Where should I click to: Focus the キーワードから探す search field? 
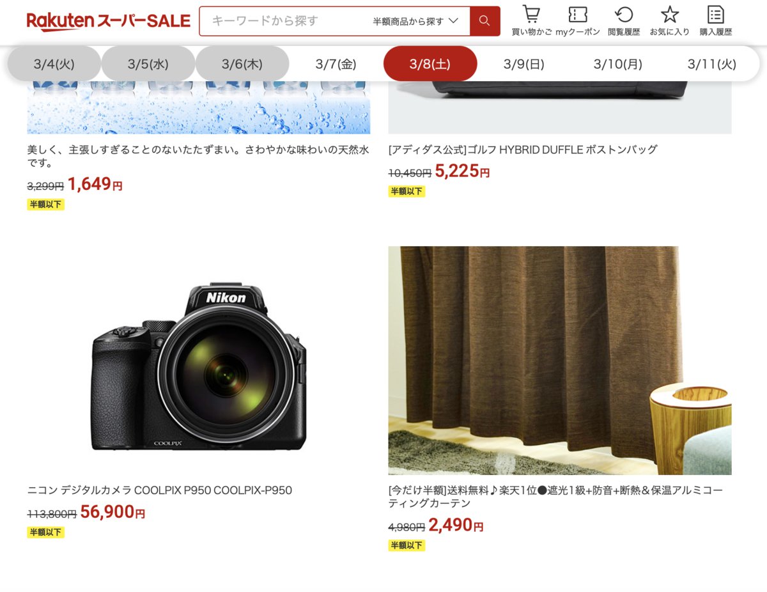[x=284, y=21]
